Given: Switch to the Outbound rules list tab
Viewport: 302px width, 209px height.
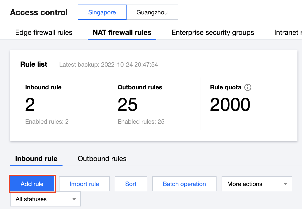Looking at the screenshot, I should (102, 159).
